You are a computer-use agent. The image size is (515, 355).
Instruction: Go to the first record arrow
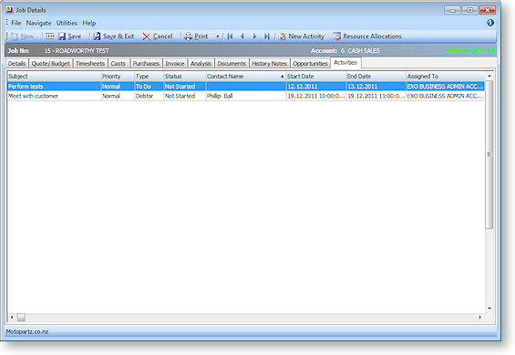(230, 37)
